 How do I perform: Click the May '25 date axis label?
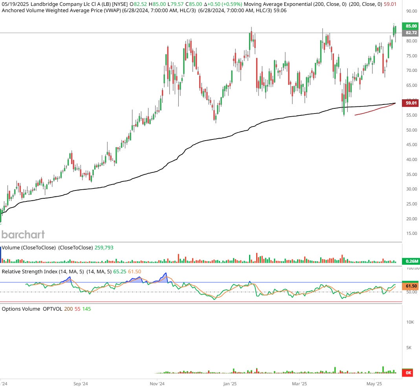pyautogui.click(x=374, y=384)
